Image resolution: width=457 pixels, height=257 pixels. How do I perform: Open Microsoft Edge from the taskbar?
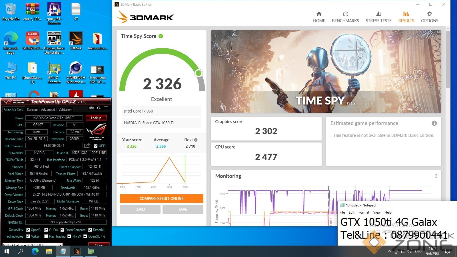(x=35, y=251)
